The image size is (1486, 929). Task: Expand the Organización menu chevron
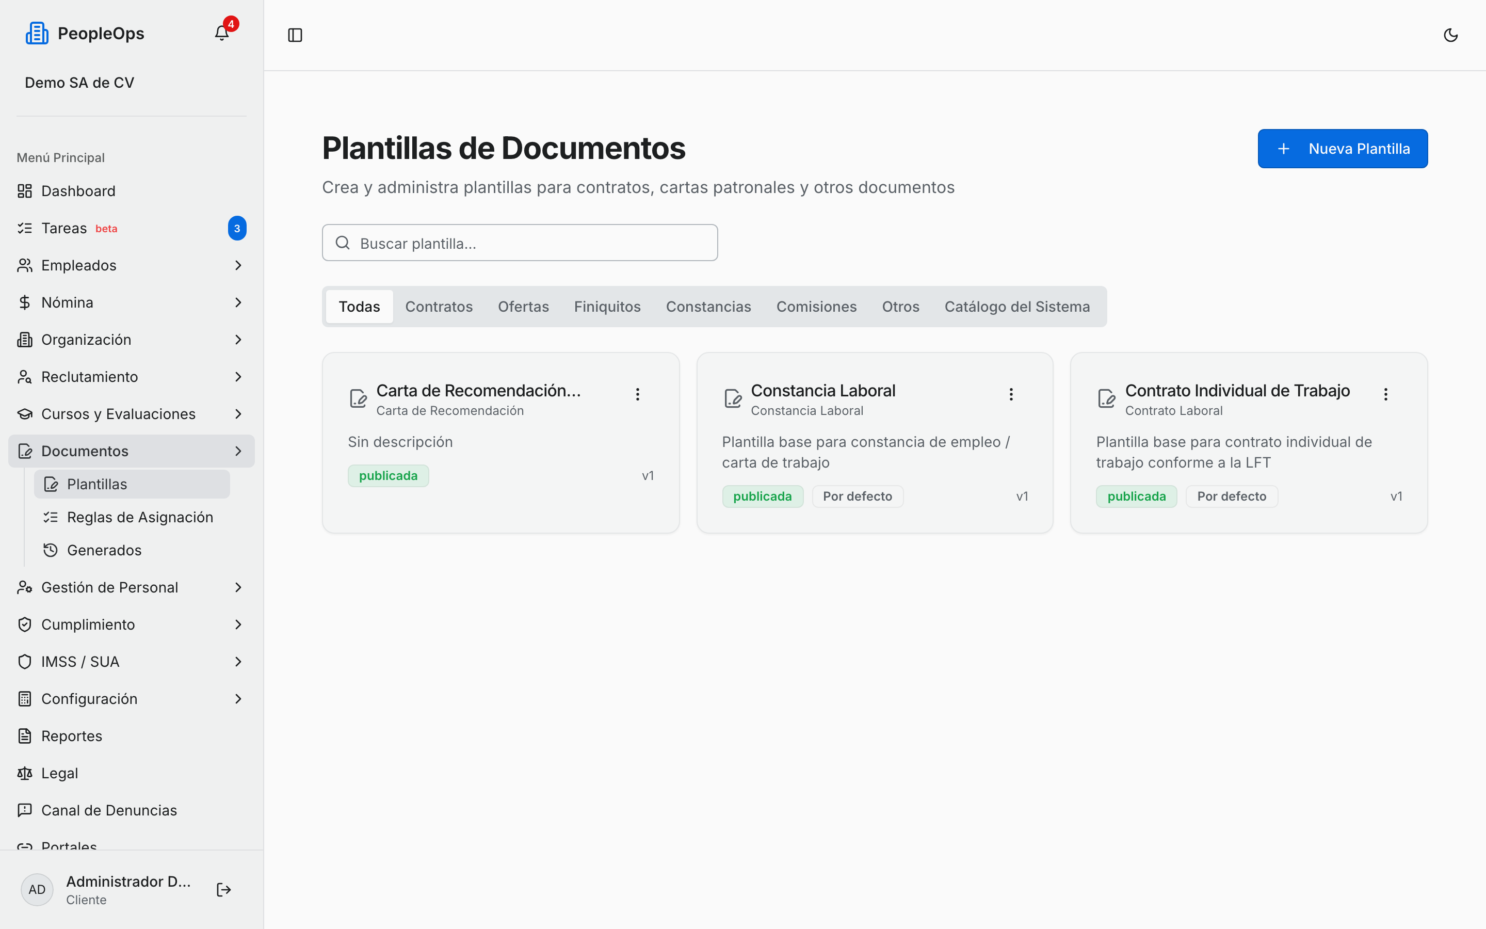point(238,340)
